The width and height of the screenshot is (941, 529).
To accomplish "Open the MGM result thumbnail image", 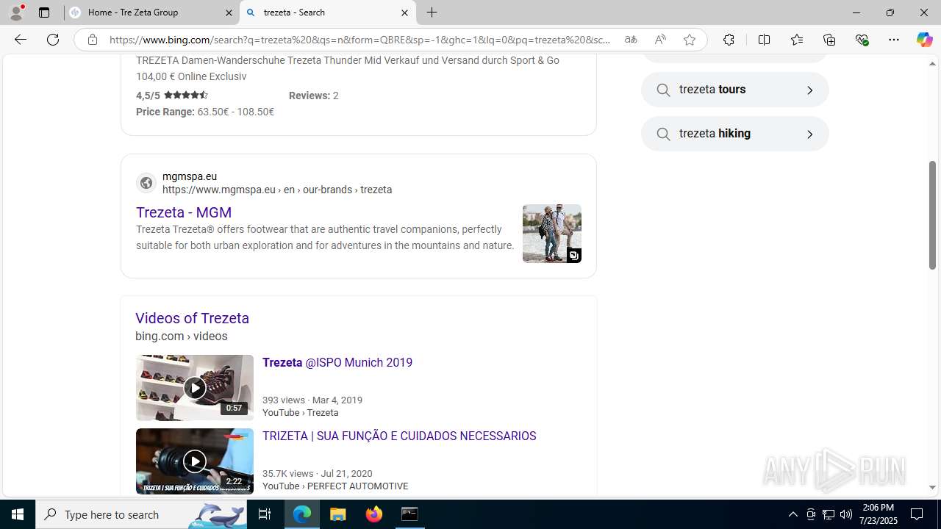I will tap(552, 234).
